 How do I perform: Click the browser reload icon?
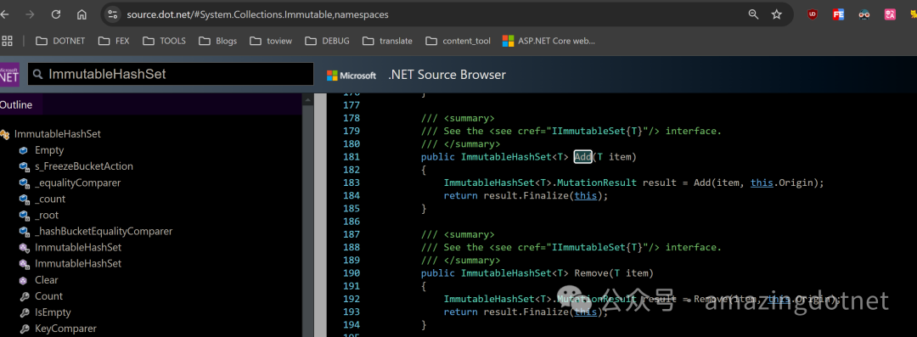(x=56, y=14)
